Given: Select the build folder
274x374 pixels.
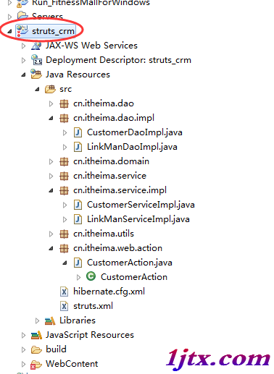Looking at the screenshot, I should click(56, 349).
